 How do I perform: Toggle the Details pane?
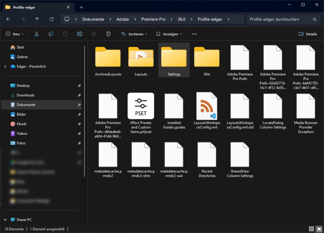click(x=308, y=34)
